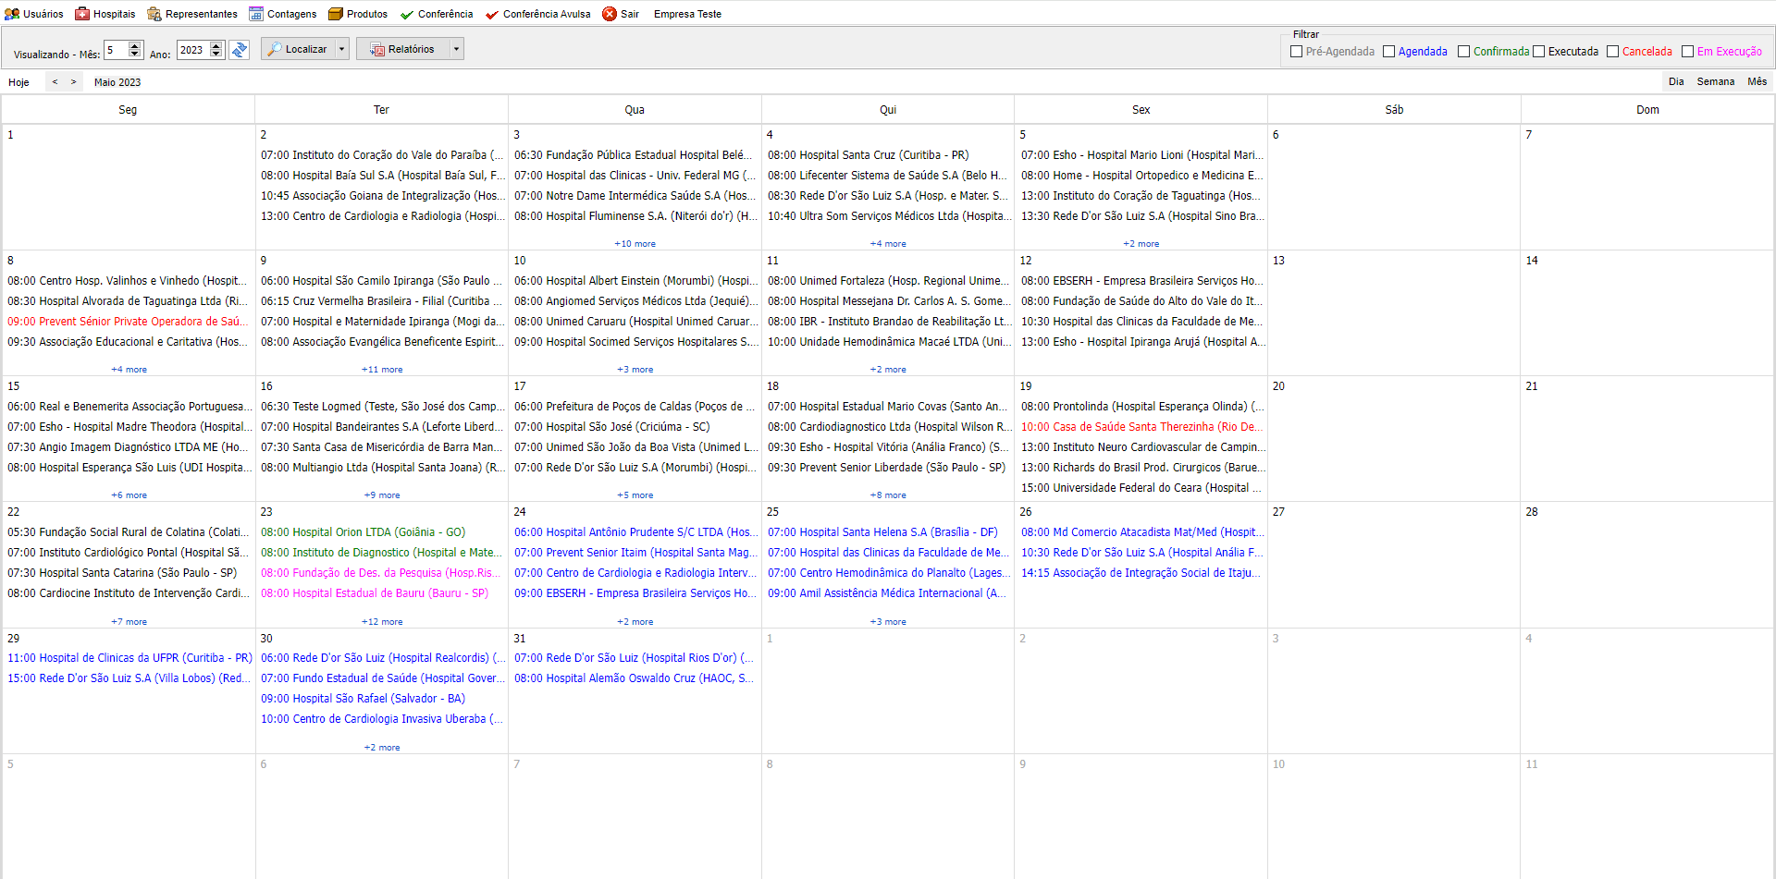
Task: Open the Usuários icon in the toolbar
Action: [x=11, y=13]
